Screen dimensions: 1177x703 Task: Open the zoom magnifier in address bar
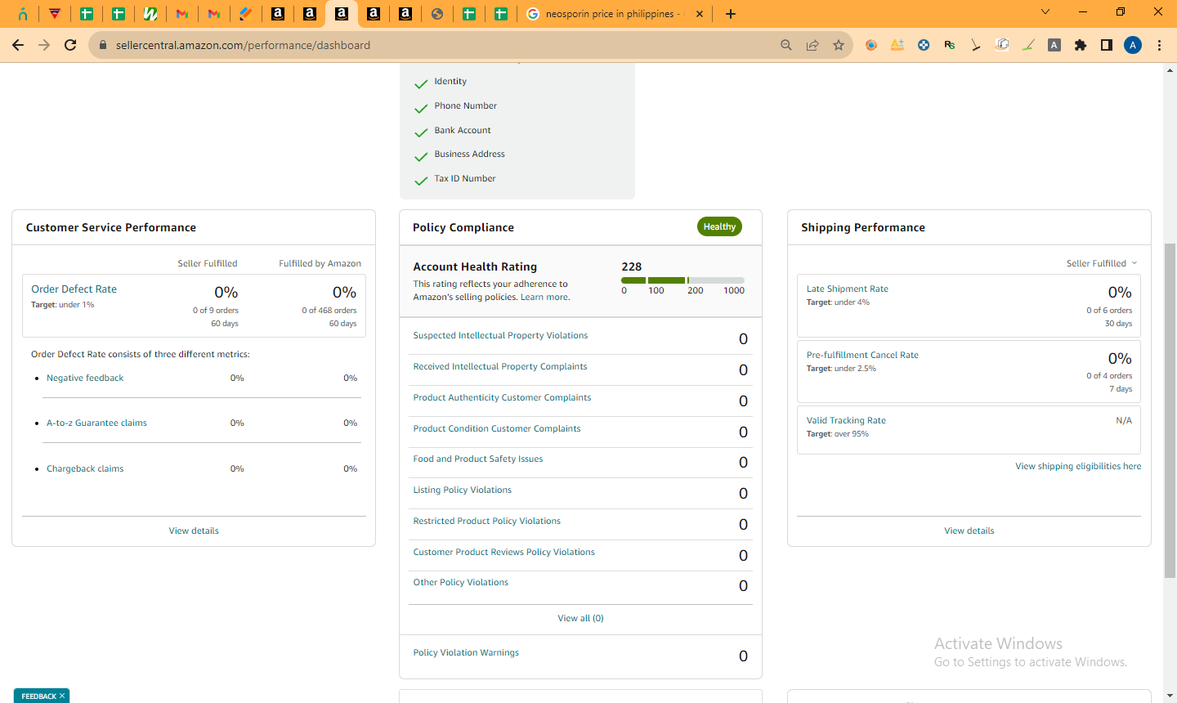786,45
